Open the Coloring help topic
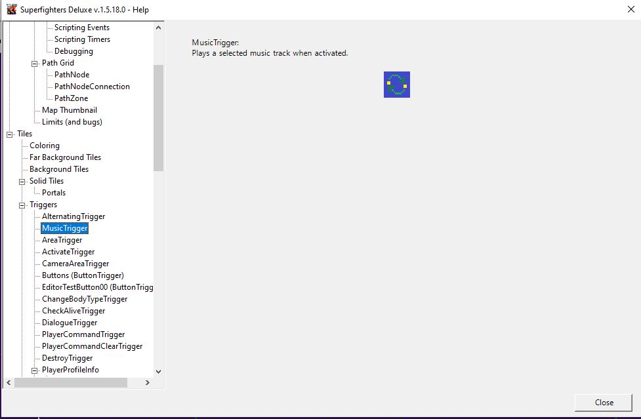The image size is (641, 419). 45,146
